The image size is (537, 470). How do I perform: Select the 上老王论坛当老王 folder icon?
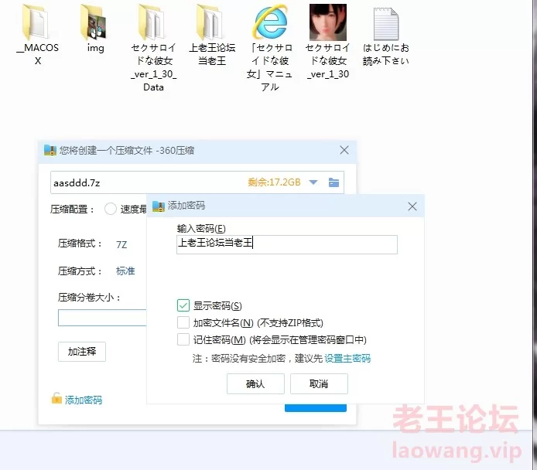(x=211, y=22)
